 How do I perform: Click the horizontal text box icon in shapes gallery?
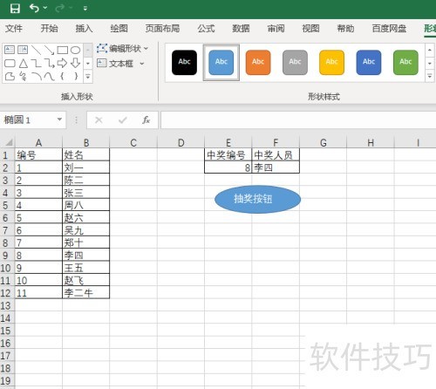pyautogui.click(x=10, y=50)
